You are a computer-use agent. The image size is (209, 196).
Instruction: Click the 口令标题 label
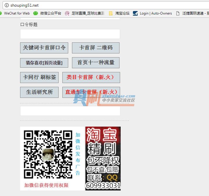click(x=29, y=24)
